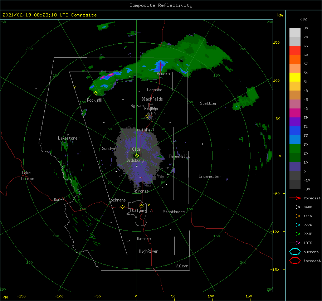Click the 2021/06/19 08:28:18 UTC timestamp
This screenshot has width=322, height=301.
pyautogui.click(x=35, y=15)
